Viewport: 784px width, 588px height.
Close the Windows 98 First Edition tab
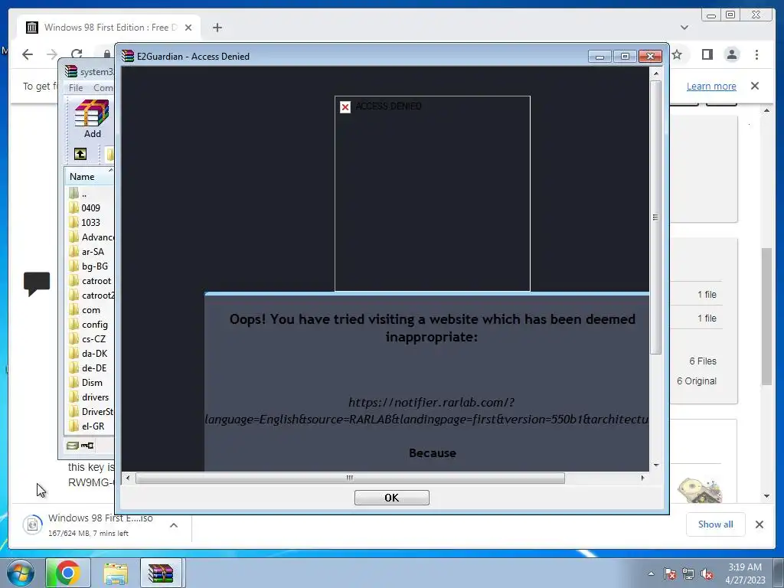click(x=188, y=28)
